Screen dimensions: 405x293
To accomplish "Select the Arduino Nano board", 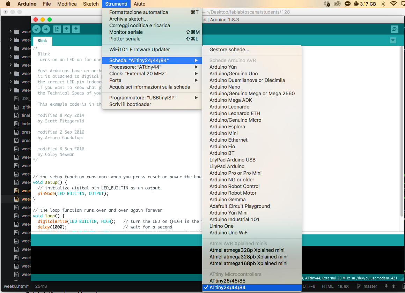I will pyautogui.click(x=252, y=87).
